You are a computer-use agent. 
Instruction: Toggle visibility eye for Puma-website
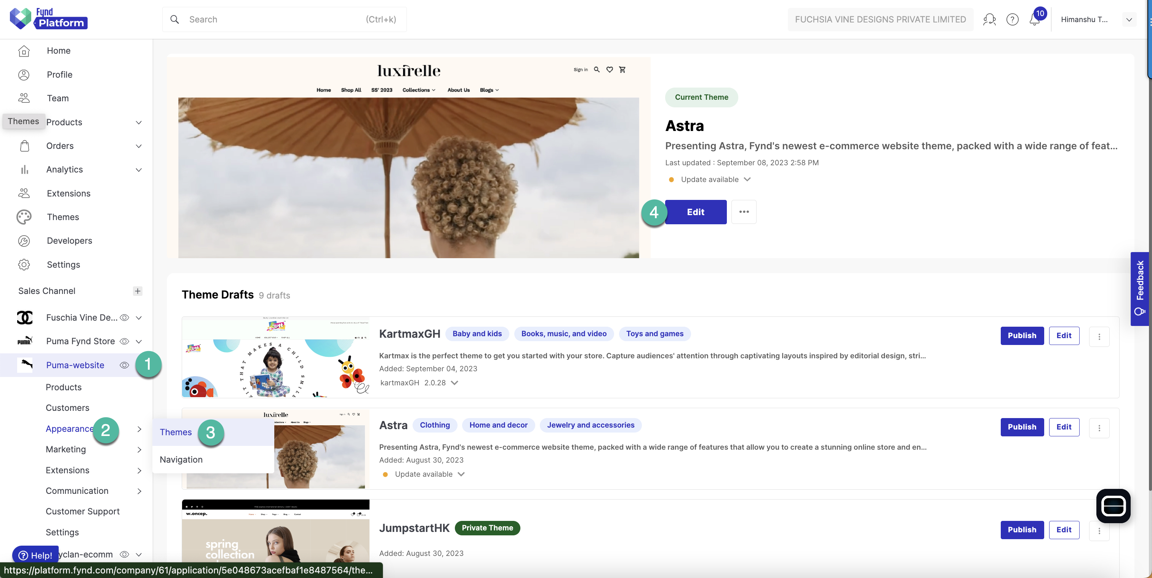tap(125, 365)
